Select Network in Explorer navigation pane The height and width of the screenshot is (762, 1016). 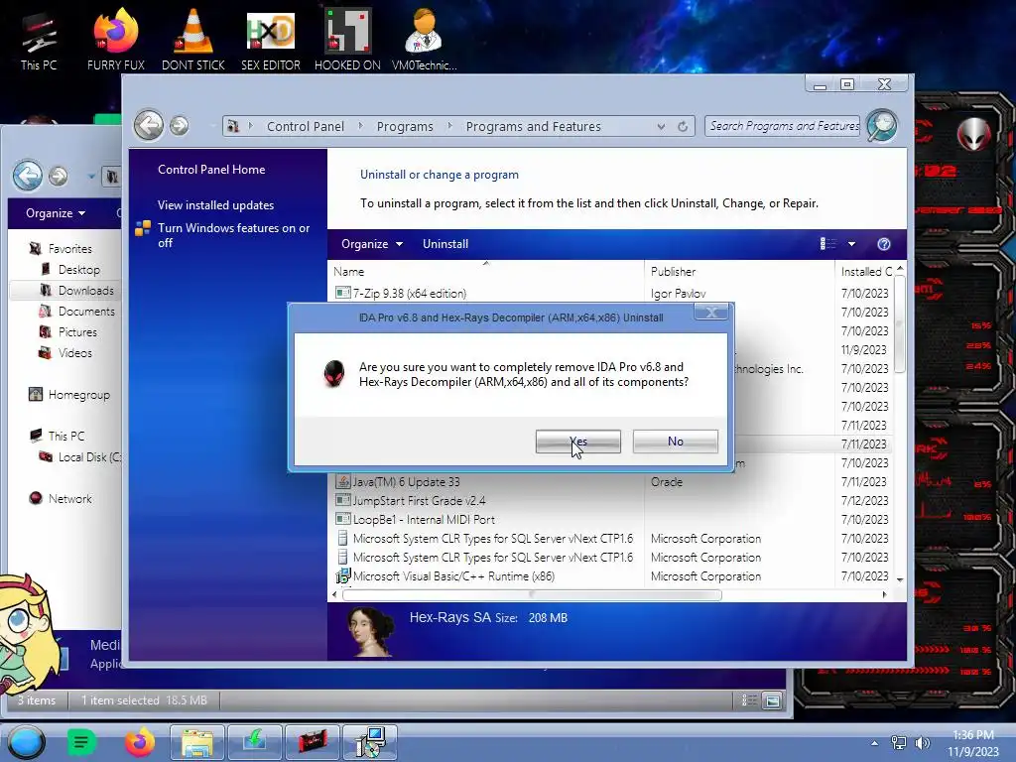click(x=69, y=499)
